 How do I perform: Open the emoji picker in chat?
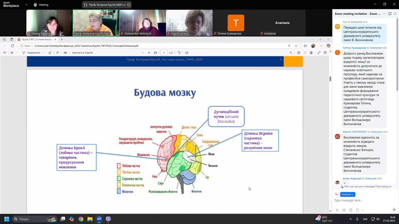[344, 210]
